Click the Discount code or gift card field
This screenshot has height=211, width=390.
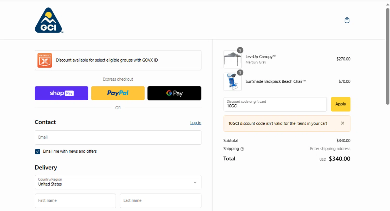pos(275,104)
